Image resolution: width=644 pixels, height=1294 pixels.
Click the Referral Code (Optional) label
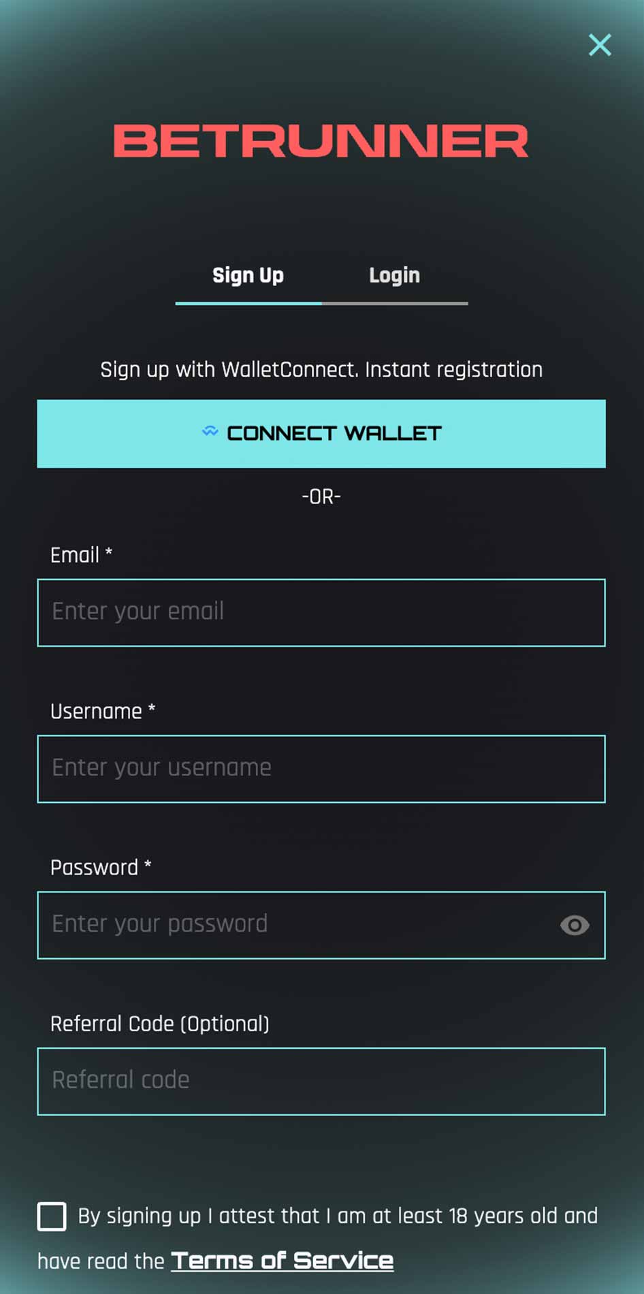pos(160,1024)
